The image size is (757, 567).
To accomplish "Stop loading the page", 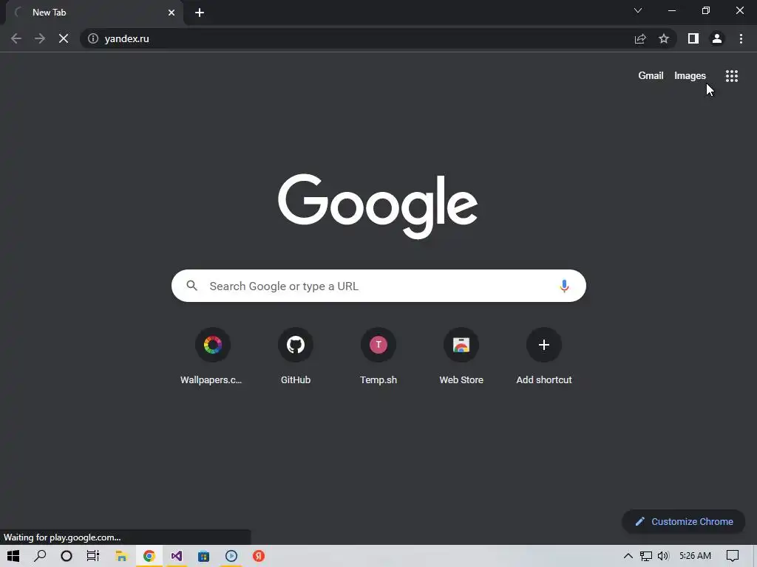I will click(x=64, y=38).
